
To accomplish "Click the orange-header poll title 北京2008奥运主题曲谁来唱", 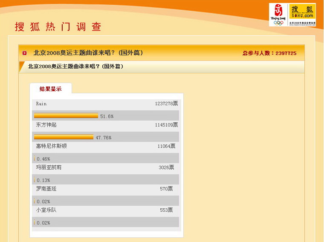I will point(88,53).
